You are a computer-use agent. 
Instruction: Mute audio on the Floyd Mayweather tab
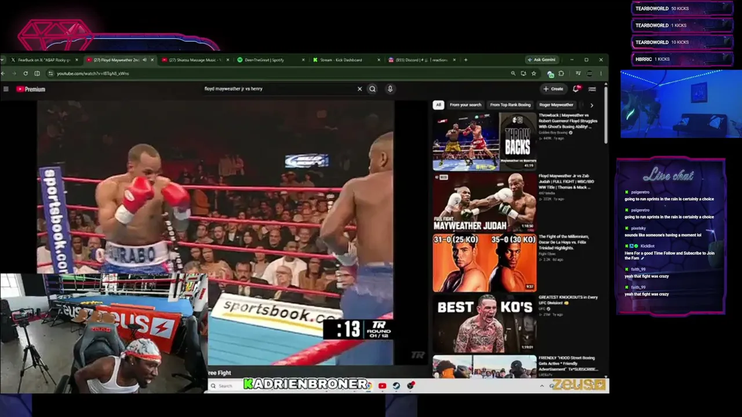144,60
